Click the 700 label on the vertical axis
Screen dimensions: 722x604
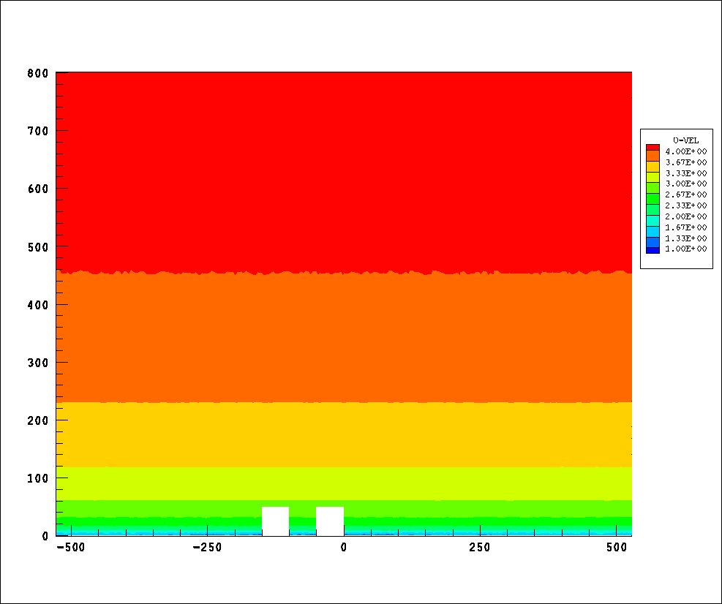click(38, 131)
